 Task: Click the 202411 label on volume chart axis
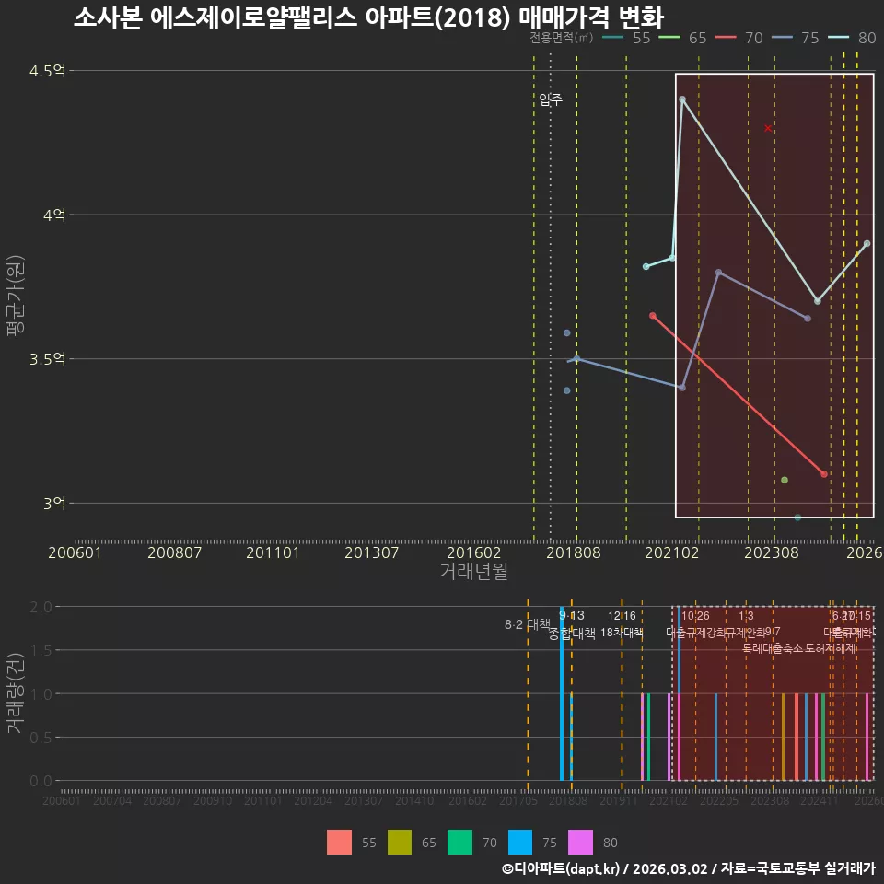pyautogui.click(x=820, y=800)
